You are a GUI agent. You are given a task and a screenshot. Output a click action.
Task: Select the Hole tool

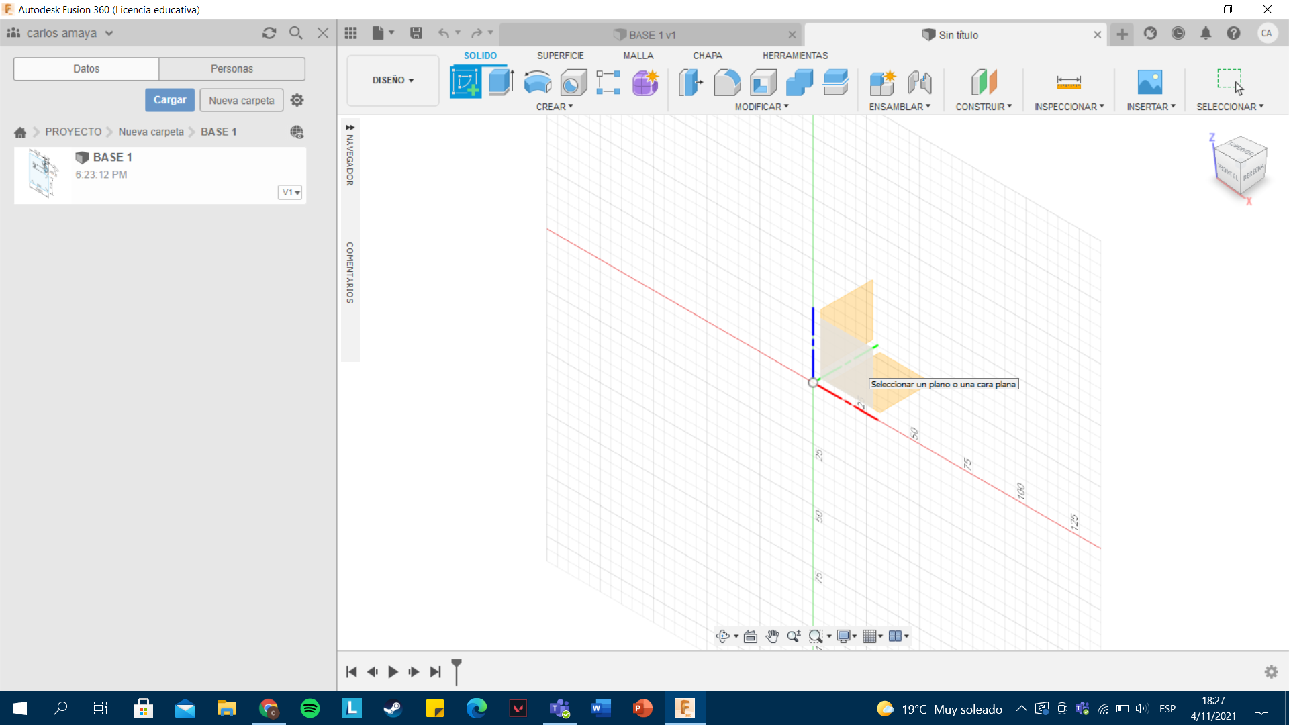573,82
